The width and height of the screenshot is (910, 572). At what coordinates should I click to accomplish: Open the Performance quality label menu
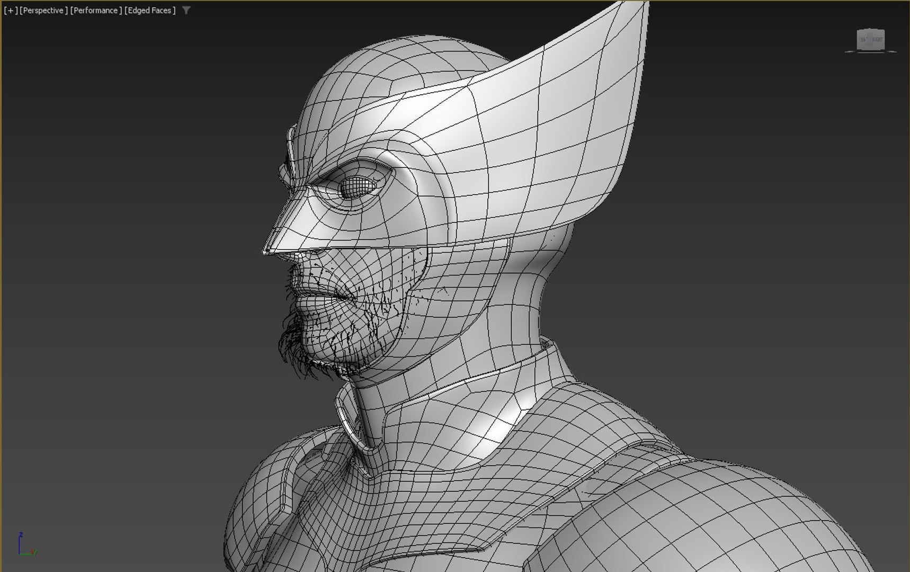pos(96,10)
